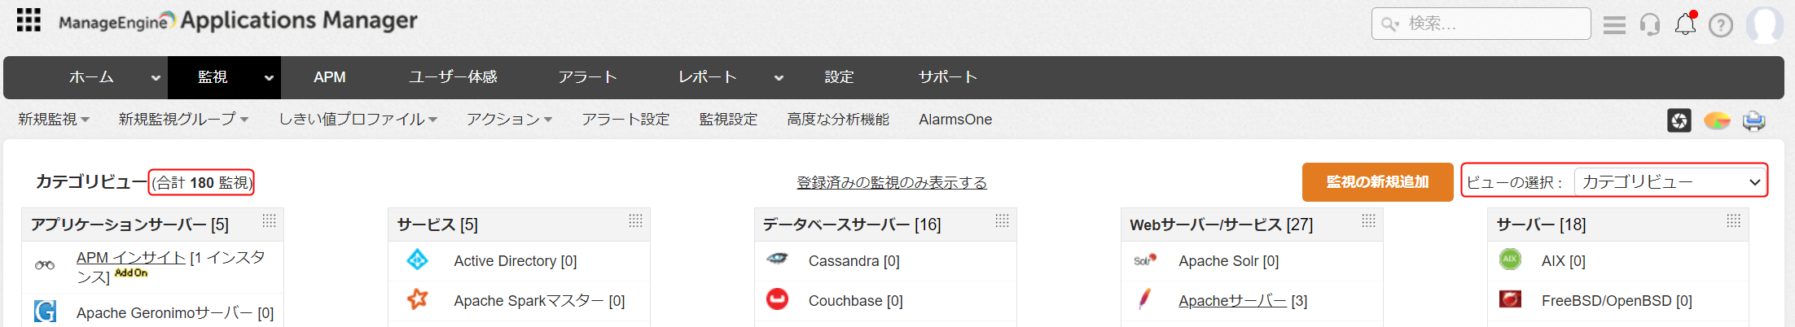Click 登録済みの監視のみ表示する link
This screenshot has width=1795, height=327.
coord(892,183)
